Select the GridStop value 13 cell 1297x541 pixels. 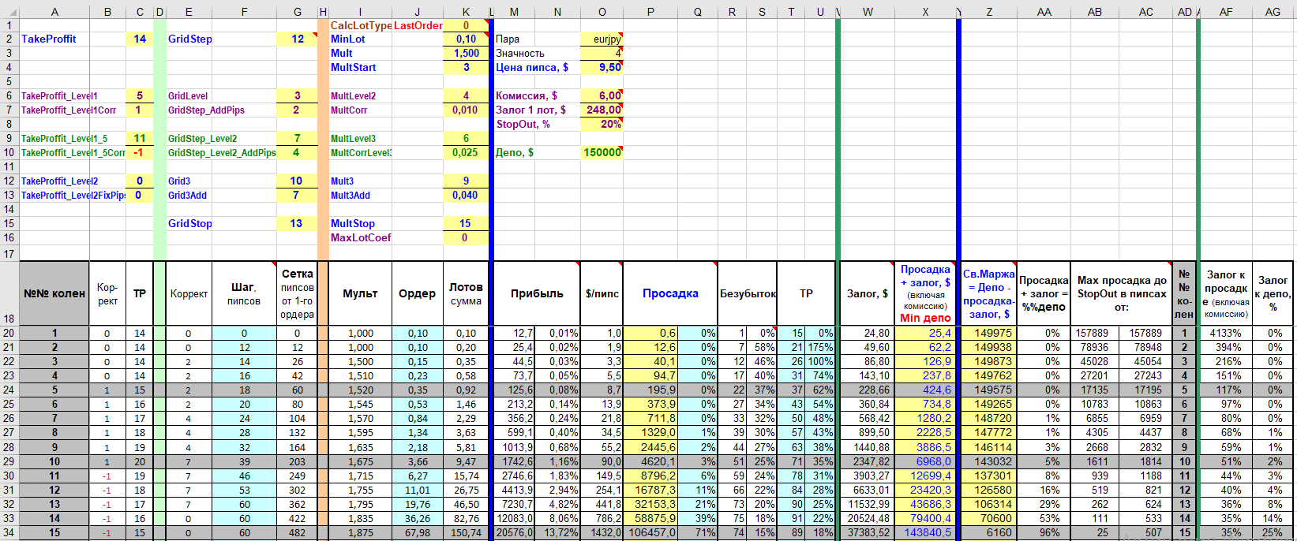(x=297, y=223)
